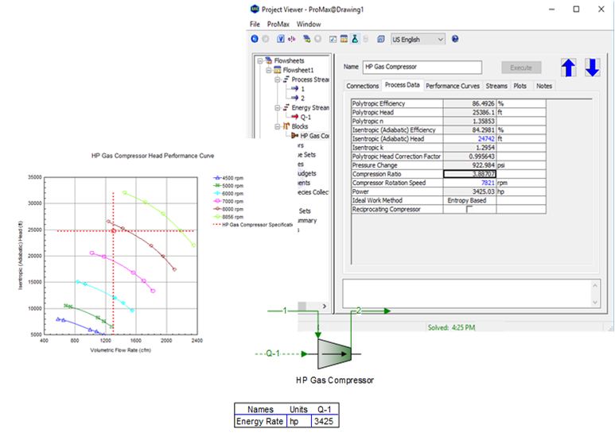
Task: Click the blue building toolbar icon
Action: tap(380, 39)
